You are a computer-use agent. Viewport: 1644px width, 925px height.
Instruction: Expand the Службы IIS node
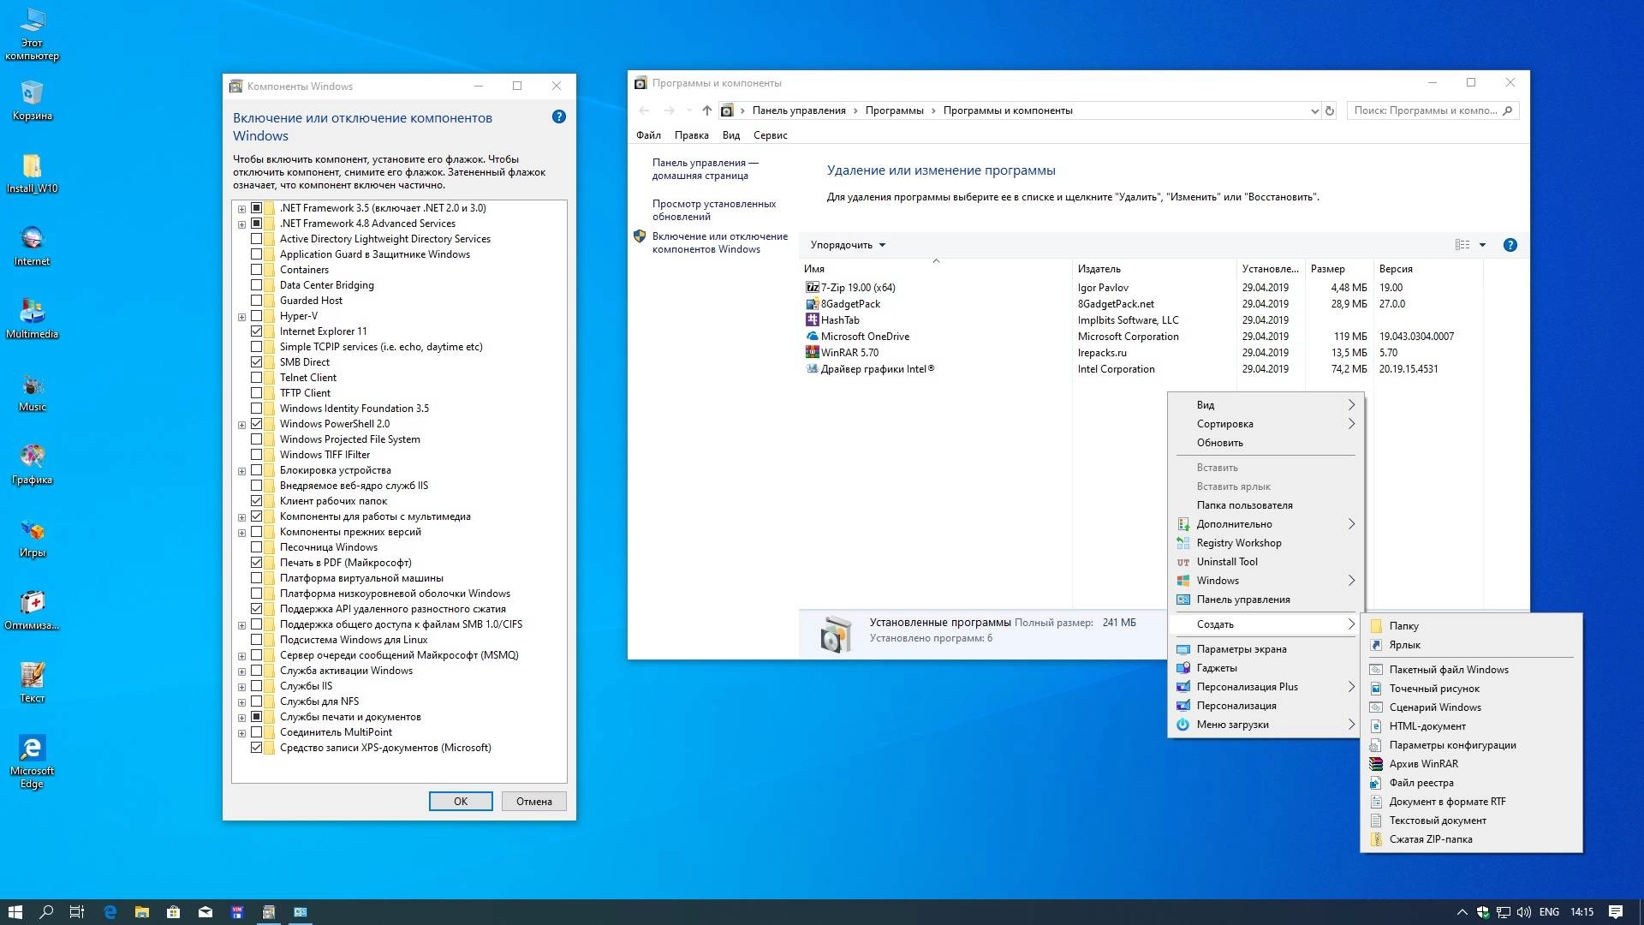[x=241, y=687]
